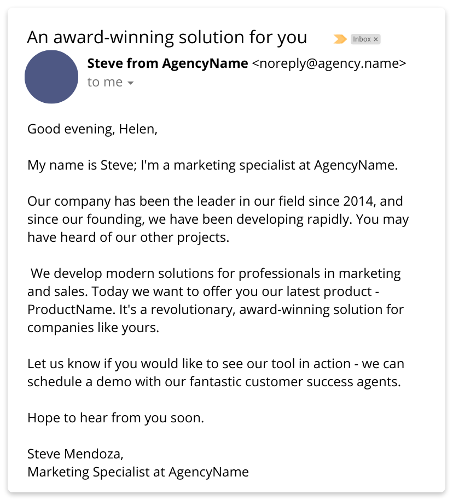Click "Hope to hear from you soon."

[116, 418]
